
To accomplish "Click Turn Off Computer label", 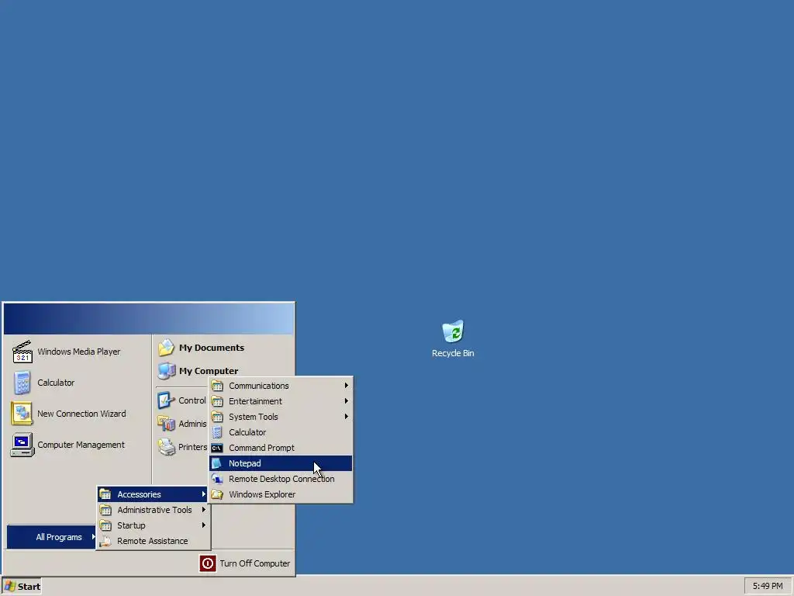I will (254, 563).
